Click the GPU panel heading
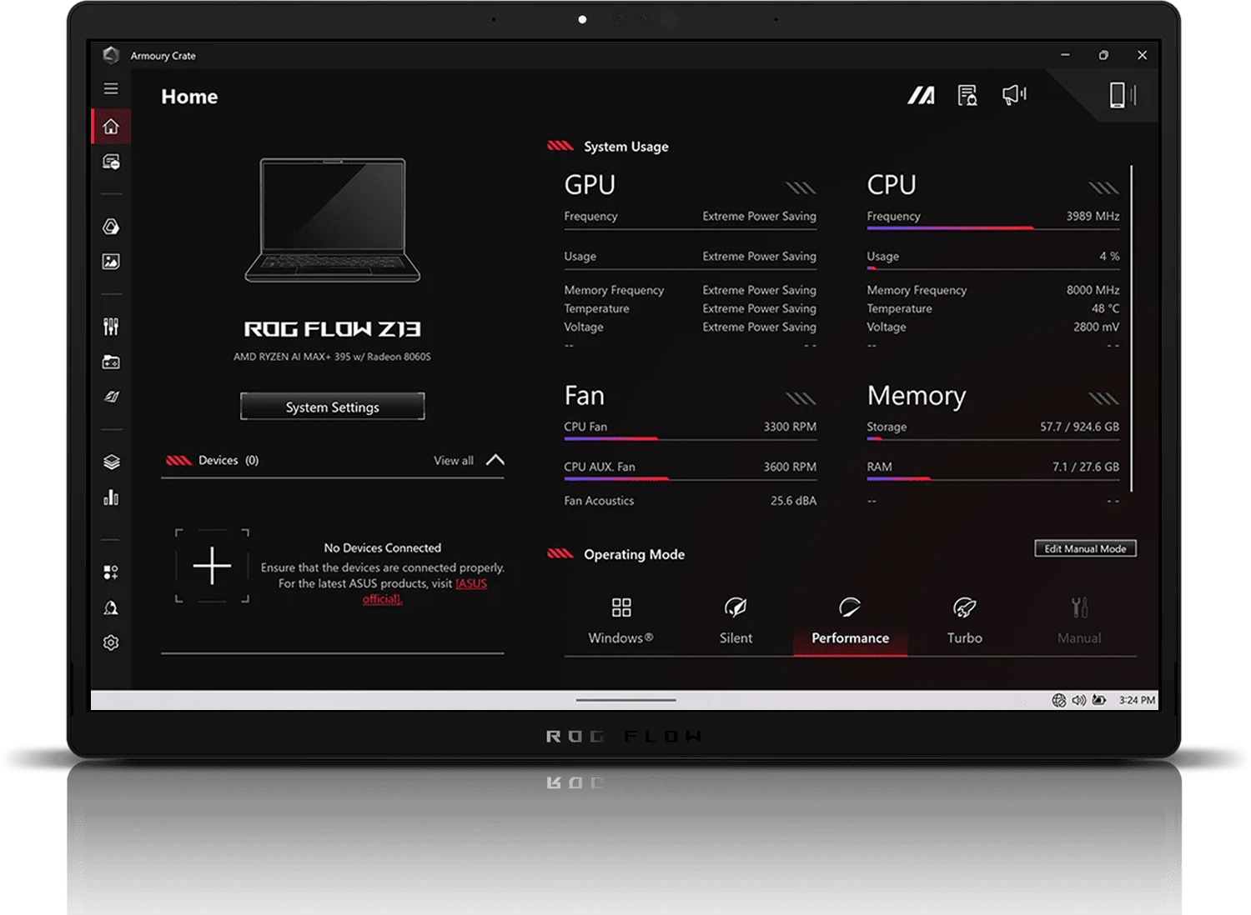 tap(590, 184)
